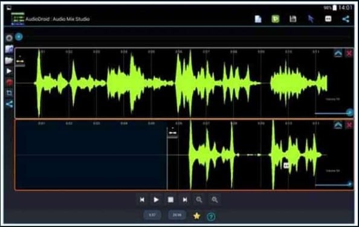The width and height of the screenshot is (359, 227).
Task: Start playback with the bottom play button
Action: (156, 200)
